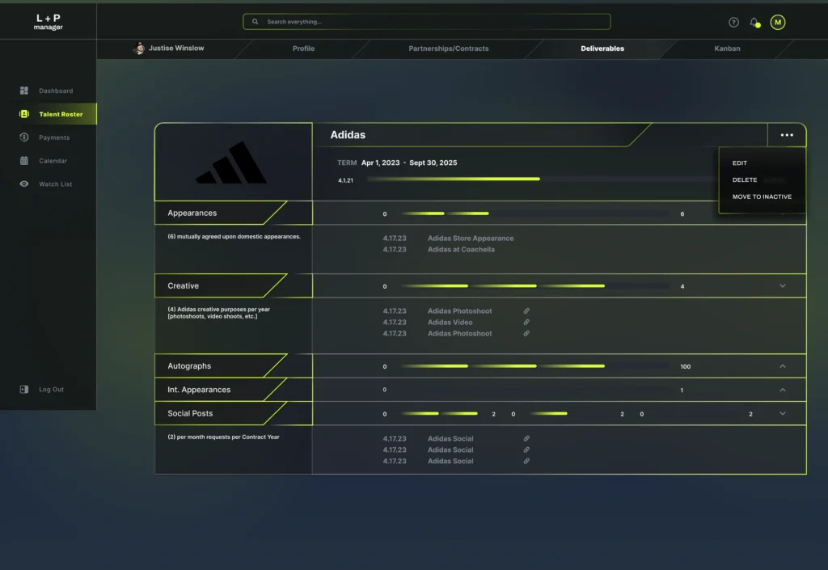The image size is (828, 570).
Task: Go to Dashboard in sidebar
Action: coord(56,91)
